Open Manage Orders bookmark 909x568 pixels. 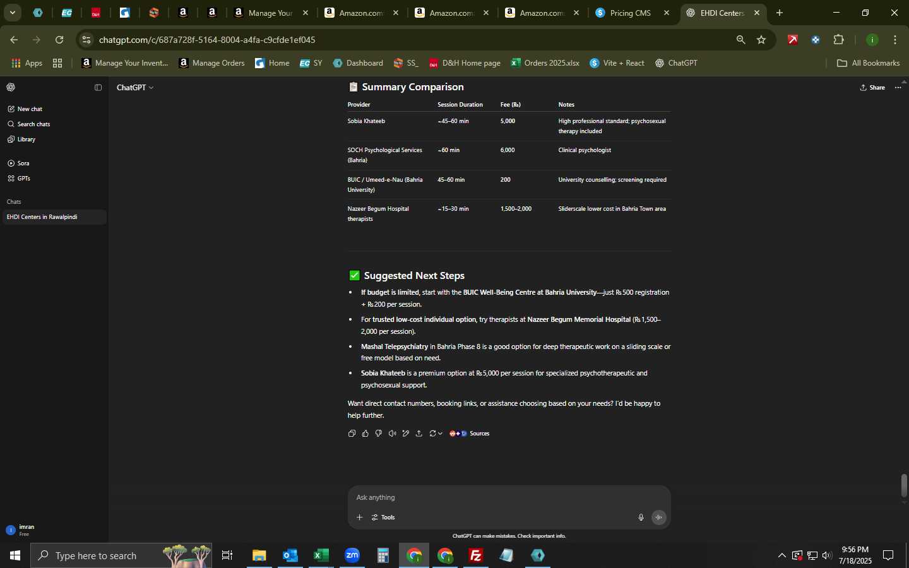[x=212, y=63]
